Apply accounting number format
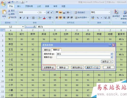The height and width of the screenshot is (98, 127). click(93, 18)
